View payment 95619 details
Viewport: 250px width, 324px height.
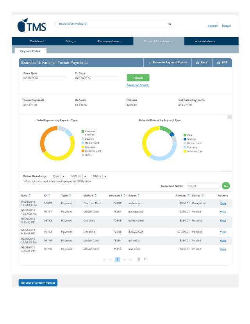223,203
